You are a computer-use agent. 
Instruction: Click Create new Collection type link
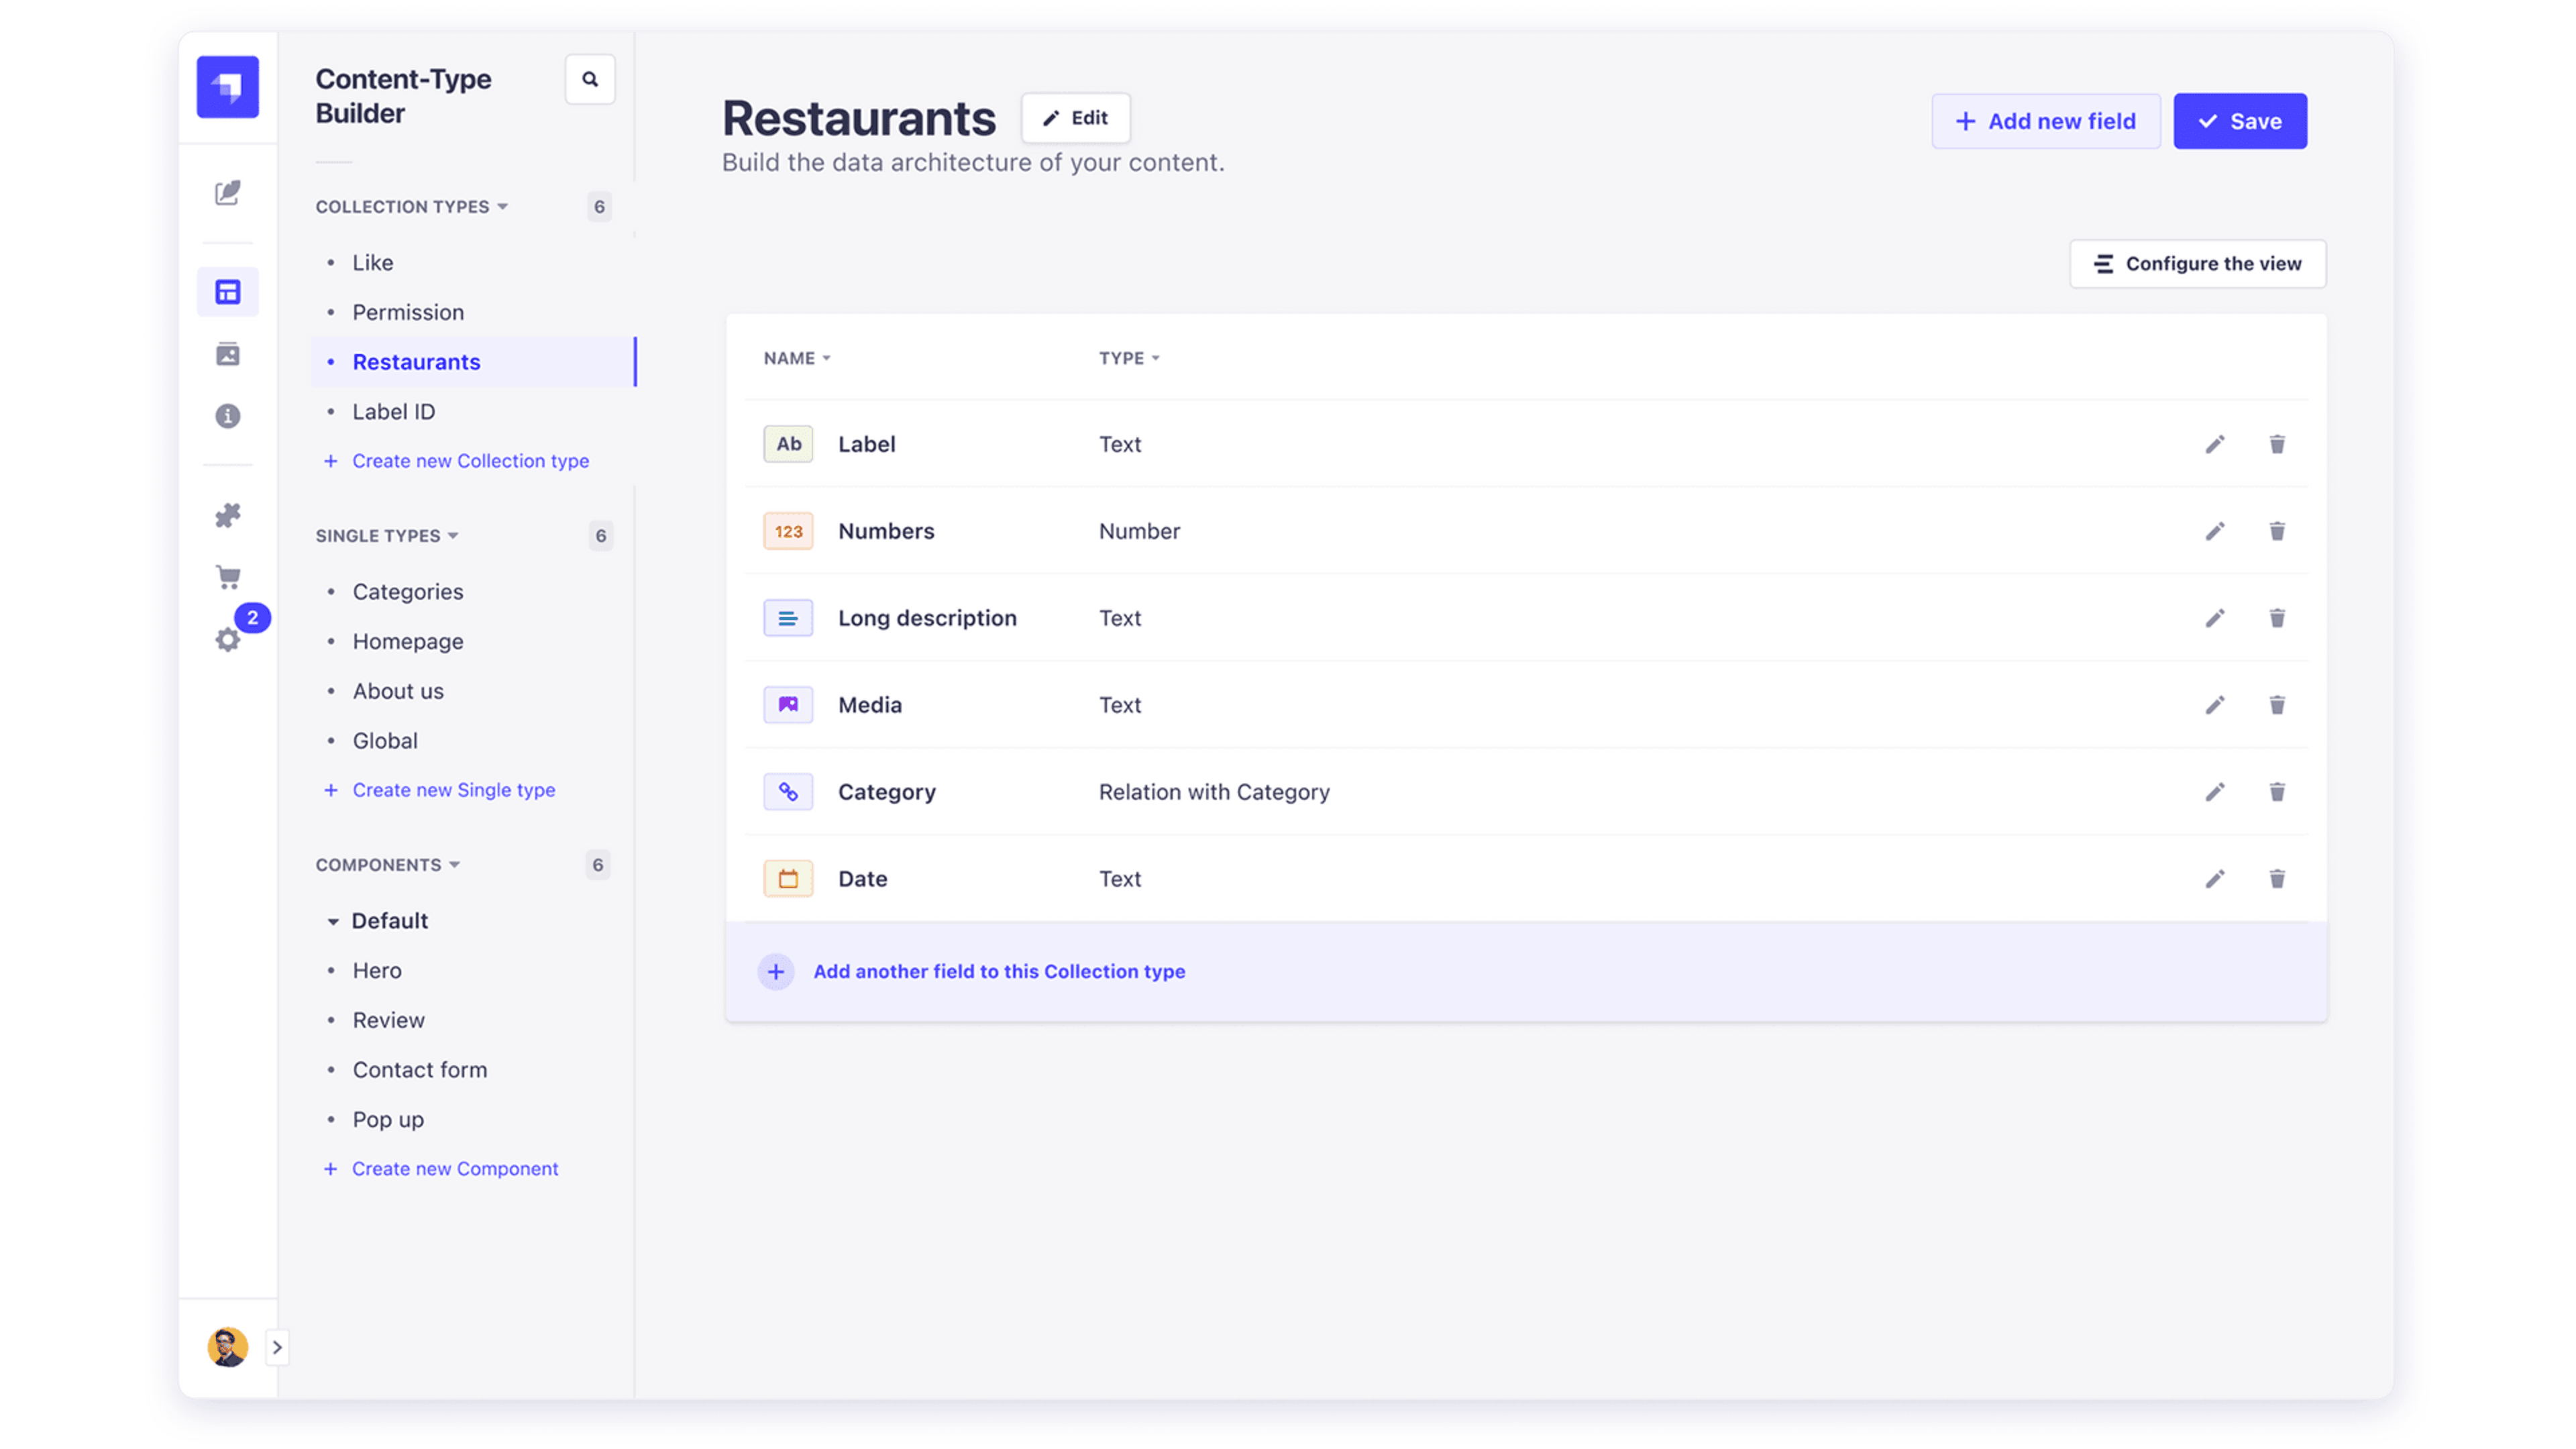pyautogui.click(x=470, y=461)
